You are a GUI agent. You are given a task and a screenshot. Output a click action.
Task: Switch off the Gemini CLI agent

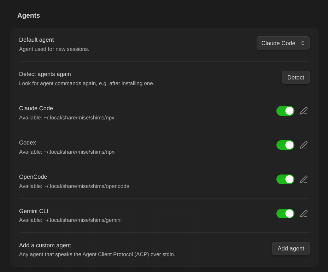click(x=285, y=214)
